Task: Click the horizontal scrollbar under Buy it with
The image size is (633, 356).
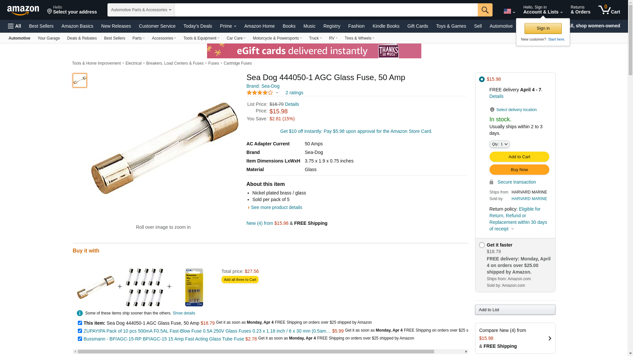Action: coord(256,352)
